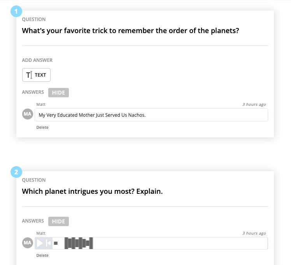The height and width of the screenshot is (265, 291).
Task: Click the author name Matt above audio answer
Action: tap(41, 233)
